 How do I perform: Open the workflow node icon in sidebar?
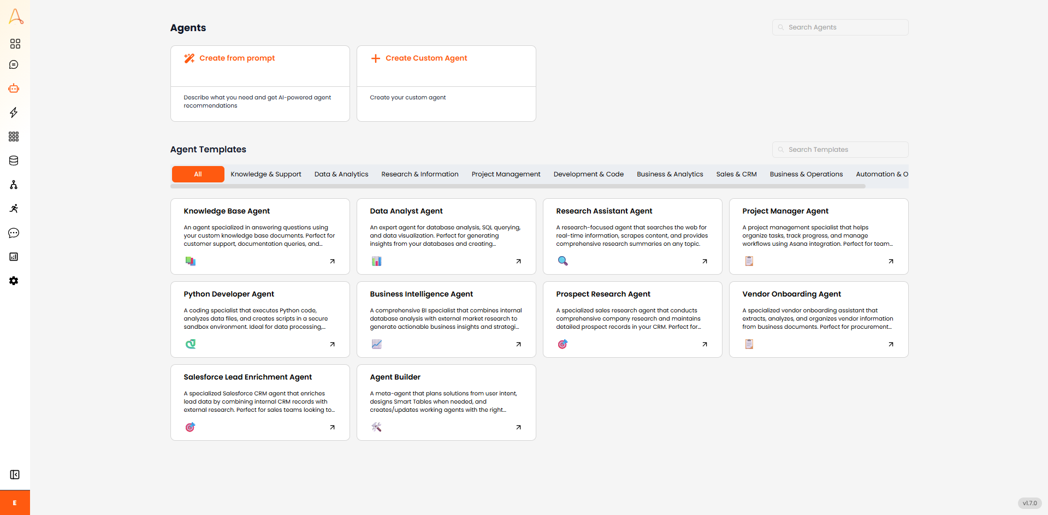[14, 185]
